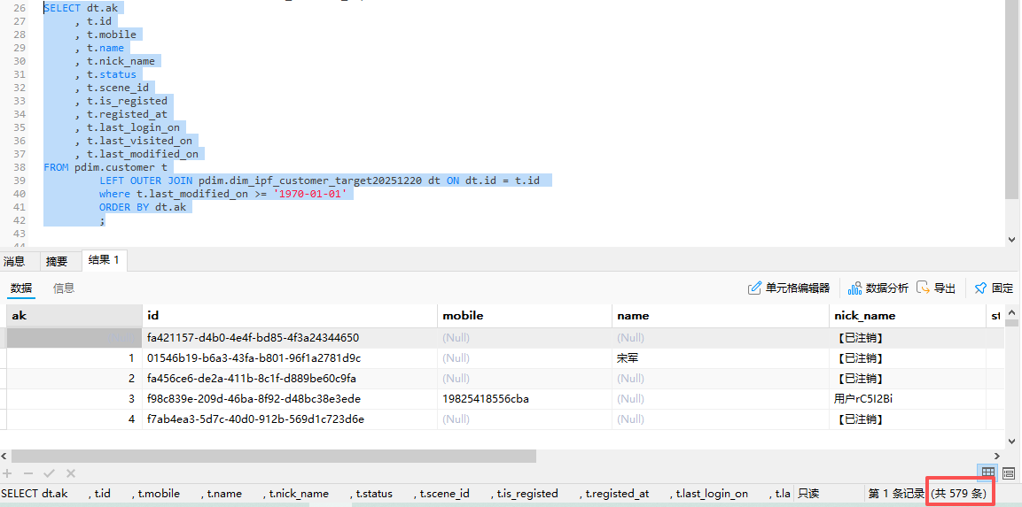Click the delete record minus icon
The width and height of the screenshot is (1022, 507).
(x=28, y=474)
